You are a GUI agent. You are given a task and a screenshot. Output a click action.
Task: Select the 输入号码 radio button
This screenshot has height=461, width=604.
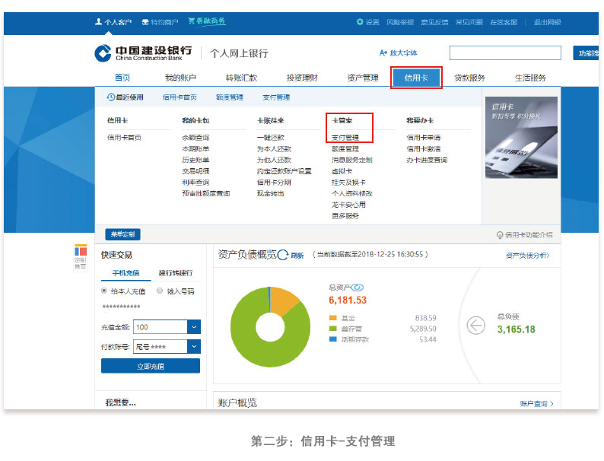click(159, 291)
